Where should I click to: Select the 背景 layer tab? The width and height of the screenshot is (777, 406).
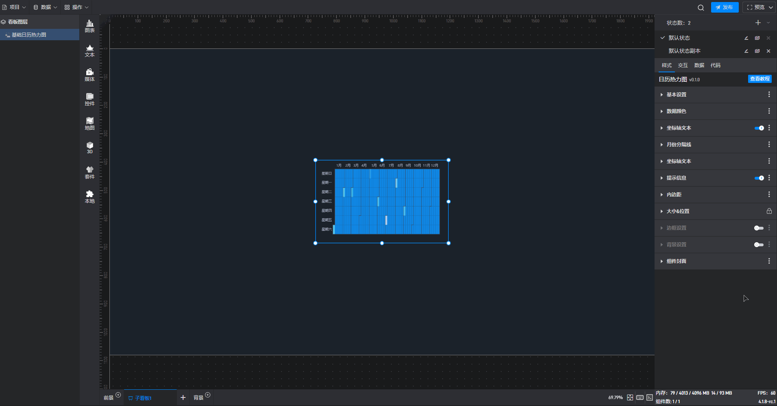coord(199,398)
